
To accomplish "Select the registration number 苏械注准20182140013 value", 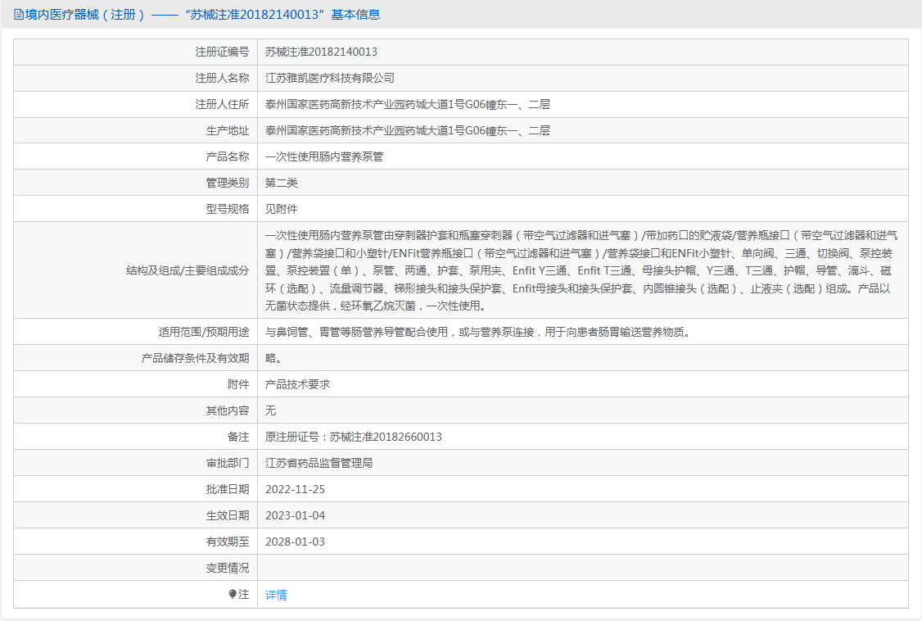I will [x=321, y=52].
